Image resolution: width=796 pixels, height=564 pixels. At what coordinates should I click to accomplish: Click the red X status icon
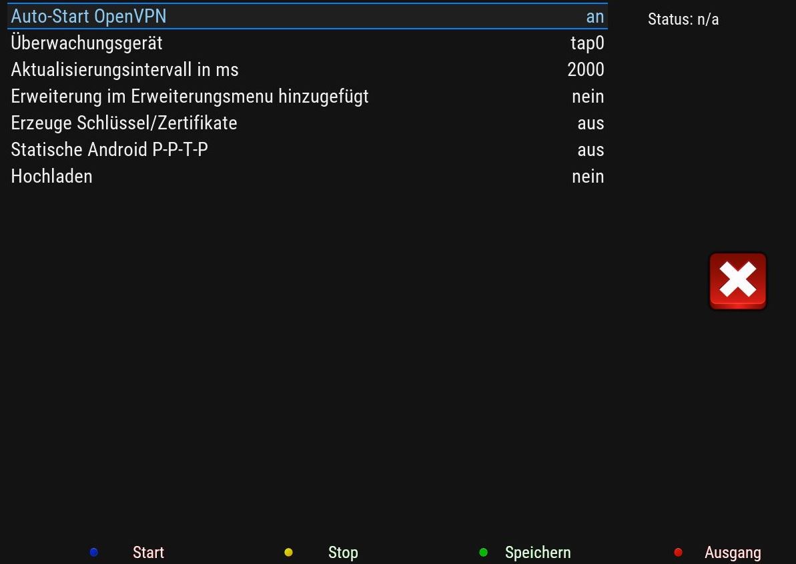pyautogui.click(x=737, y=281)
